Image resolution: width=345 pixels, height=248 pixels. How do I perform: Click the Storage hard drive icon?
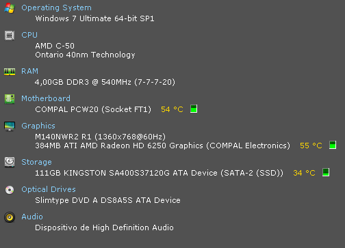click(10, 163)
